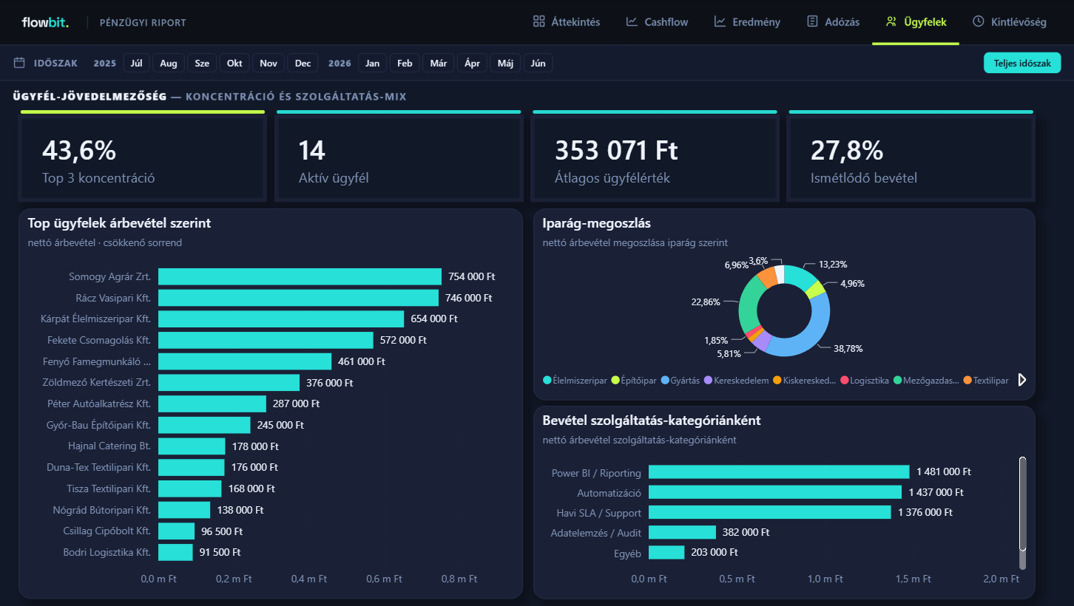Click the Aktív ügyfél KPI card
Viewport: 1074px width, 606px height.
[x=398, y=156]
